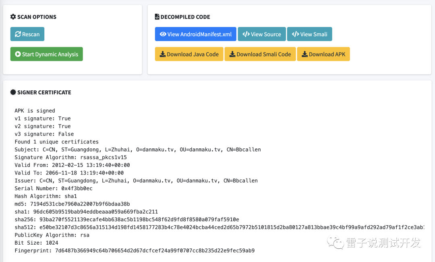The width and height of the screenshot is (435, 262).
Task: Click 'Serial Number: 0x4f3bb0ec' line
Action: pyautogui.click(x=54, y=189)
